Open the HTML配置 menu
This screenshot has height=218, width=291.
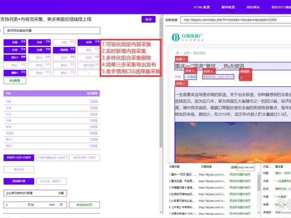coord(202,7)
